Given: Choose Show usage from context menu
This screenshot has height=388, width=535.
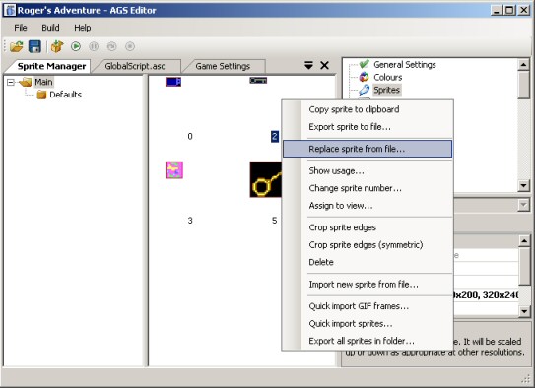Looking at the screenshot, I should (x=368, y=170).
